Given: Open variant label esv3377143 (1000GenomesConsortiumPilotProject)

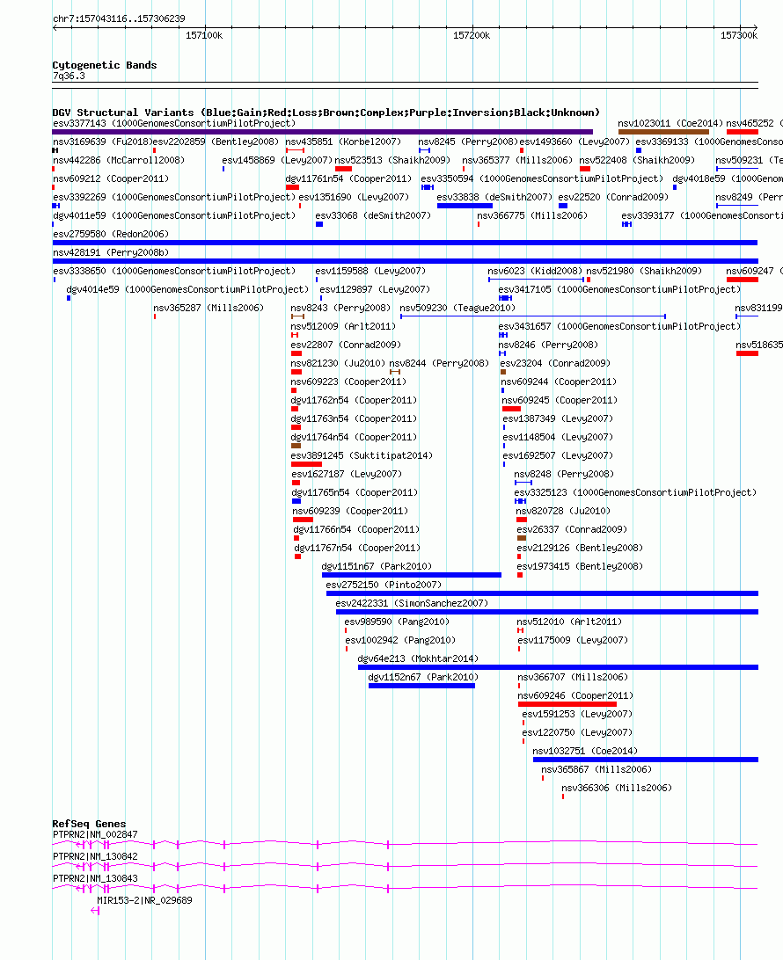Looking at the screenshot, I should 174,123.
